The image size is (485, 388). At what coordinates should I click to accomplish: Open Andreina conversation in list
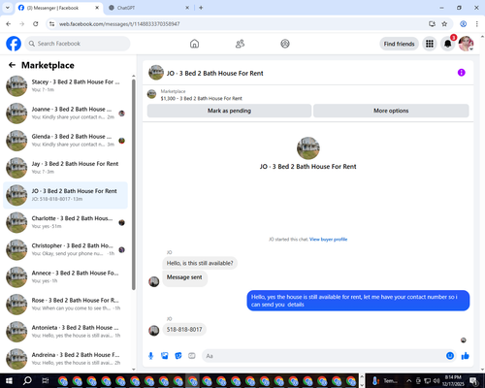click(x=65, y=359)
